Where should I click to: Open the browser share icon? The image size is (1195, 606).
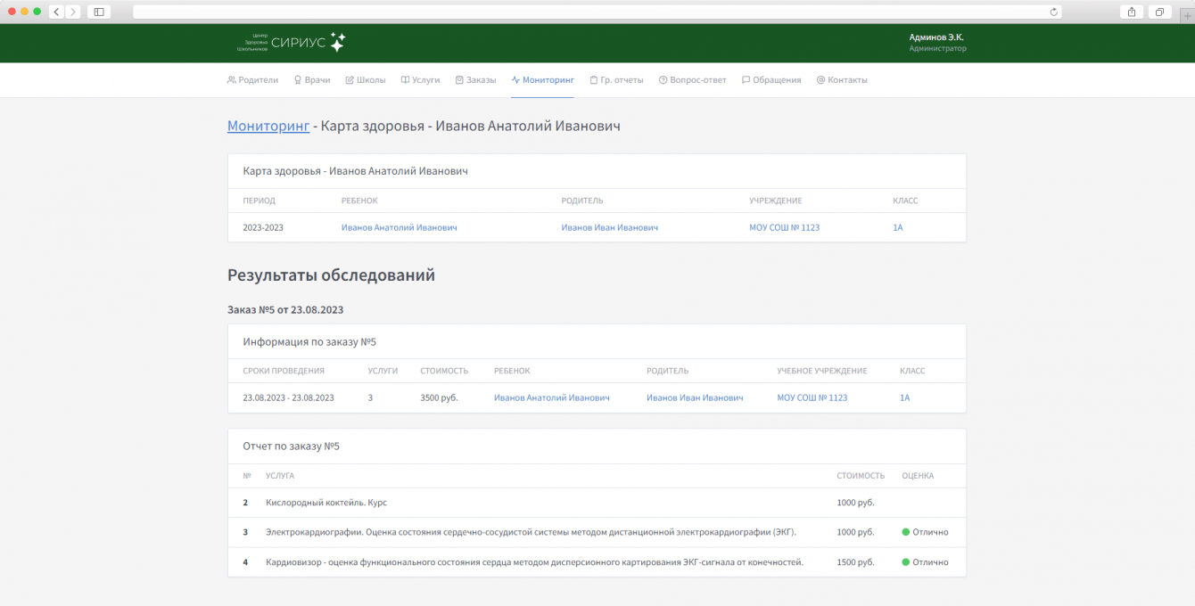[x=1132, y=12]
